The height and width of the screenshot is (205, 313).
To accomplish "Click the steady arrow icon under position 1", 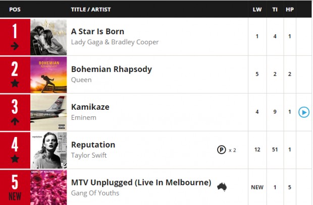I will click(x=15, y=46).
